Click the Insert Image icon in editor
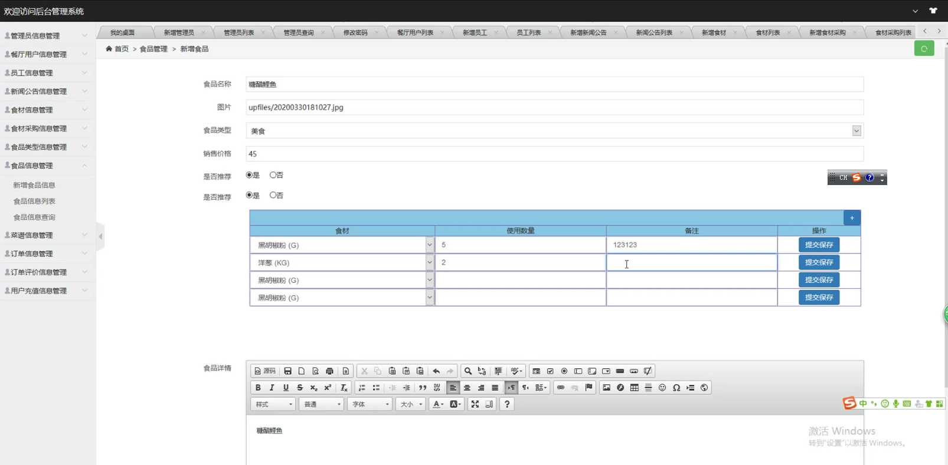 point(606,387)
